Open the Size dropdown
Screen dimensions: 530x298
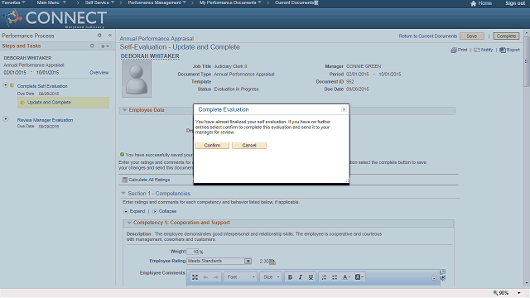(x=271, y=277)
